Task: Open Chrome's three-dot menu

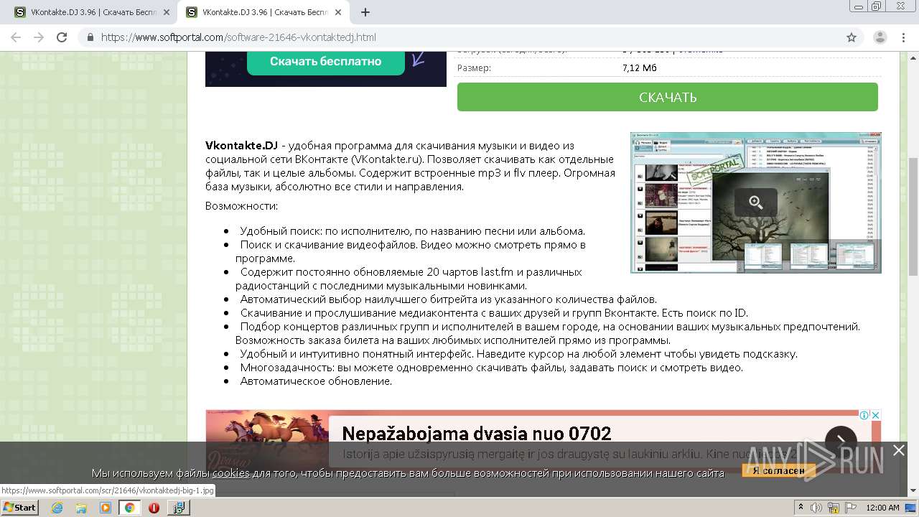Action: (904, 37)
